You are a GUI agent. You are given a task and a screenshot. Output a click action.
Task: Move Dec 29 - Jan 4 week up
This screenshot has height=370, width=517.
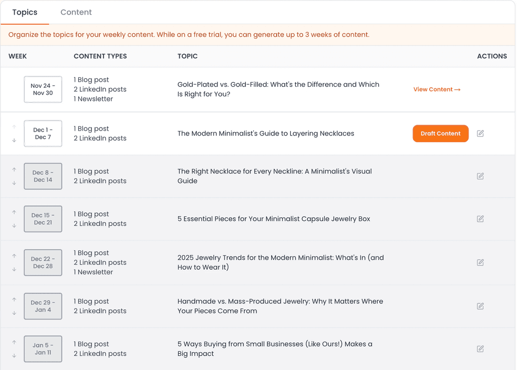[14, 299]
